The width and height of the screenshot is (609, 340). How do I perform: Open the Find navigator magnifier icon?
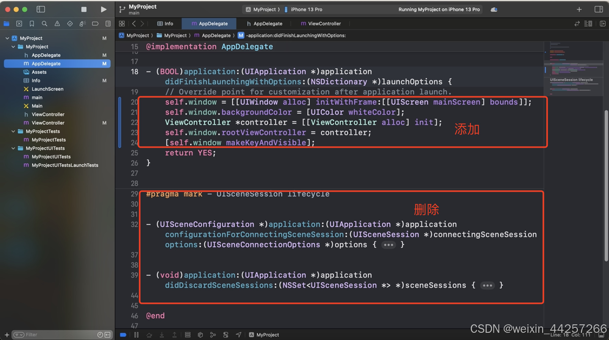point(44,24)
